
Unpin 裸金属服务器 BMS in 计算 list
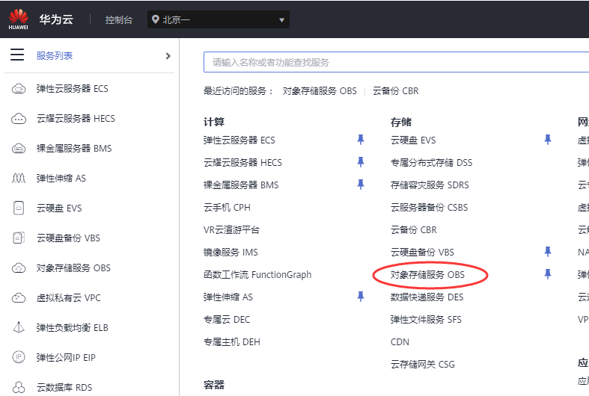click(361, 185)
